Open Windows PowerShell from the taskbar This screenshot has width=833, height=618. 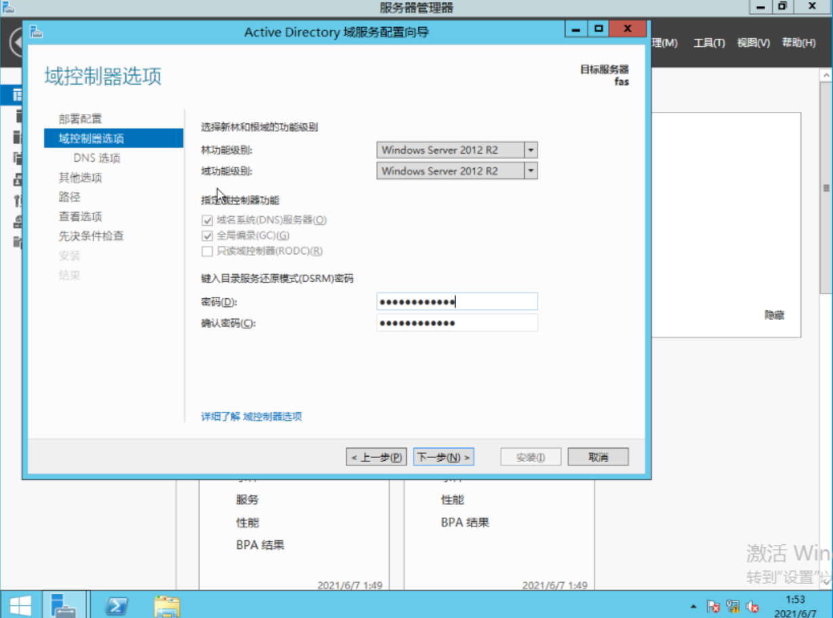[x=117, y=604]
